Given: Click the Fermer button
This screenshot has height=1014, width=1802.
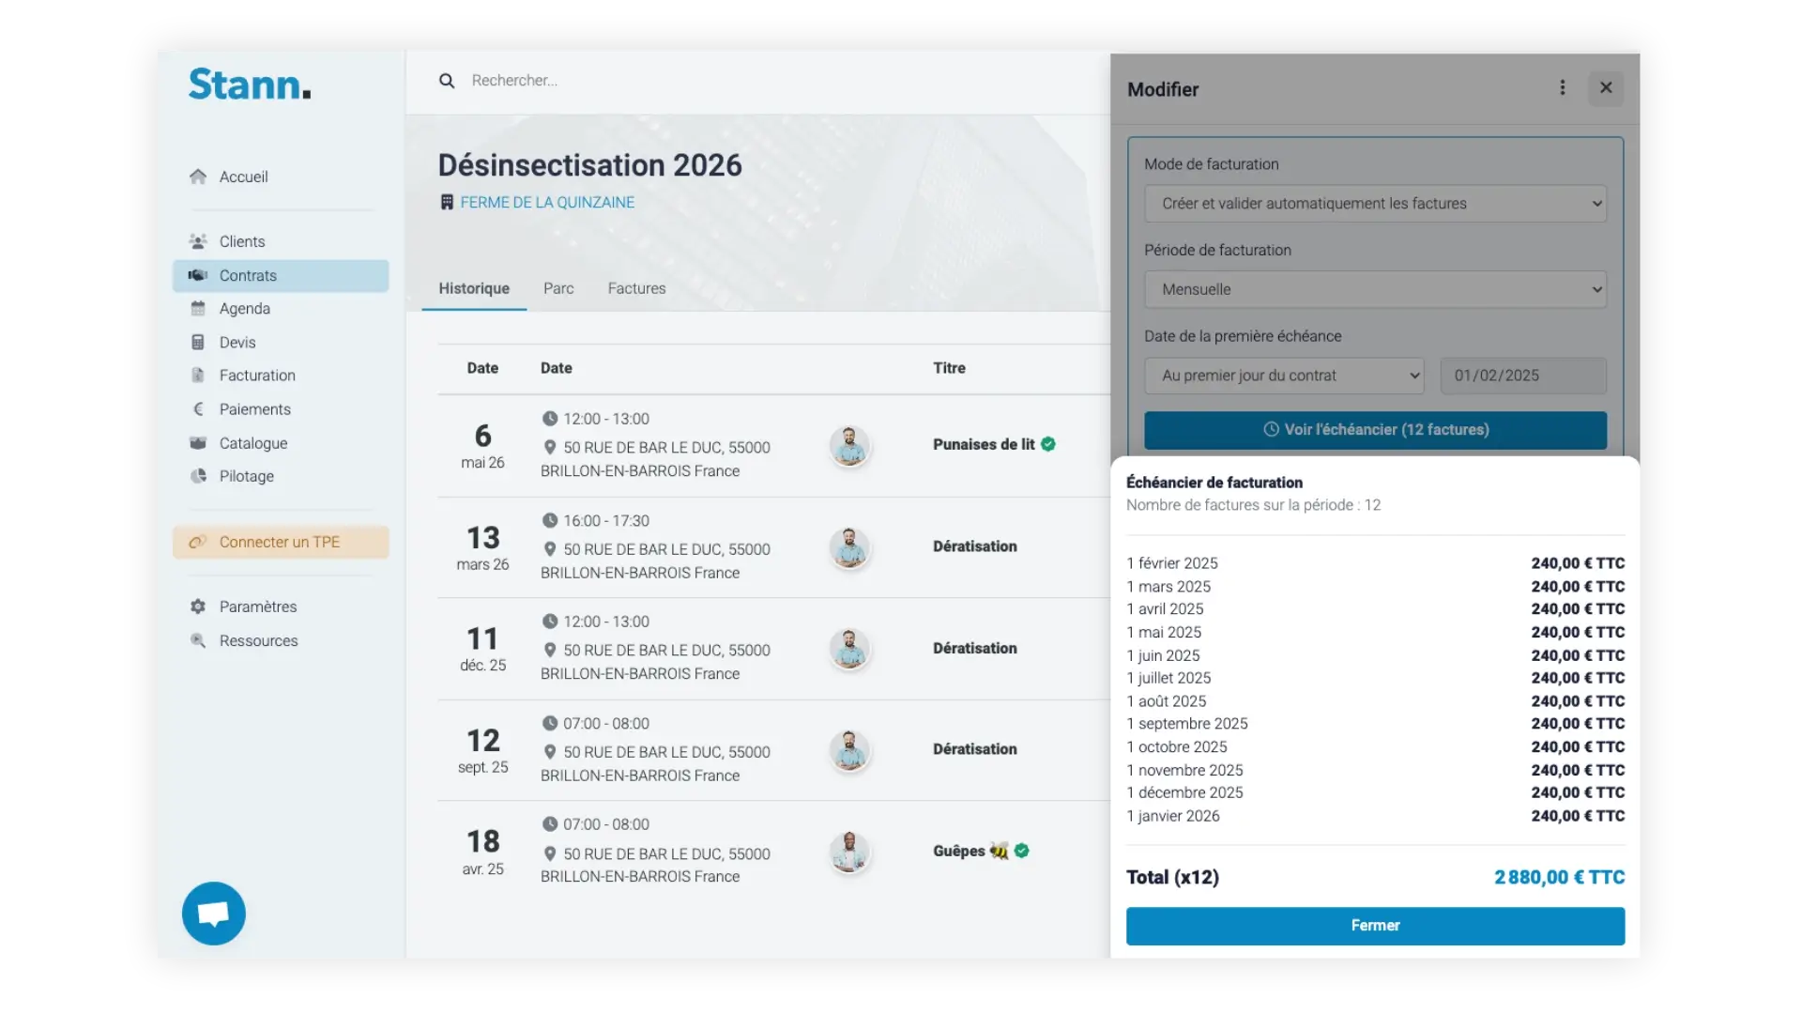Looking at the screenshot, I should click(1375, 926).
